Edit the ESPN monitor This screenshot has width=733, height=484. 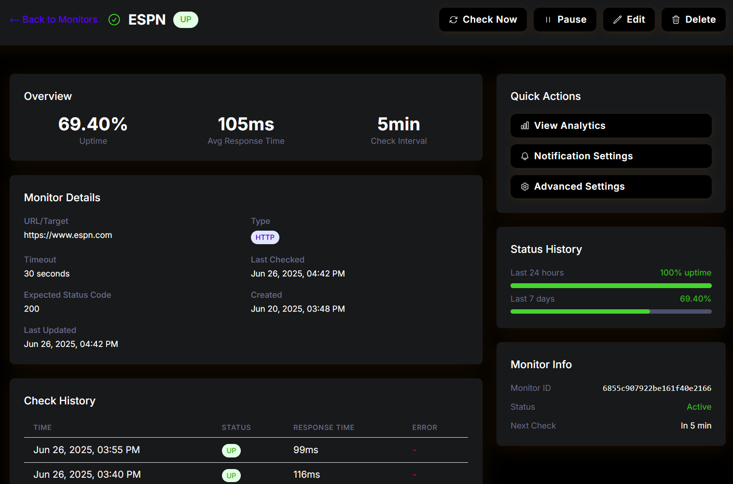[x=629, y=20]
